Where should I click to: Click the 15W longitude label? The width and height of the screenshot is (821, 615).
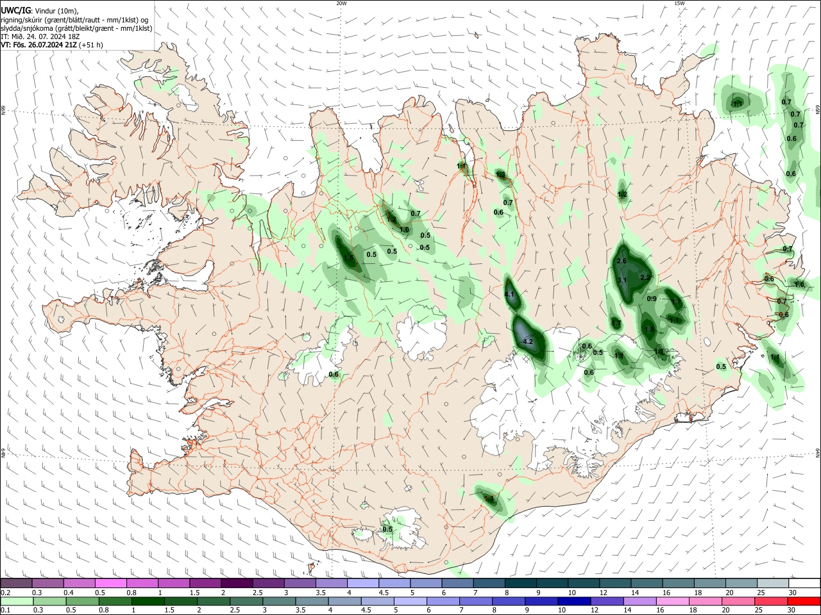[x=679, y=3]
